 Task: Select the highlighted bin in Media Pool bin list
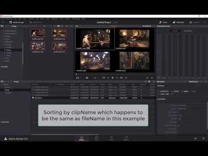pyautogui.click(x=15, y=90)
